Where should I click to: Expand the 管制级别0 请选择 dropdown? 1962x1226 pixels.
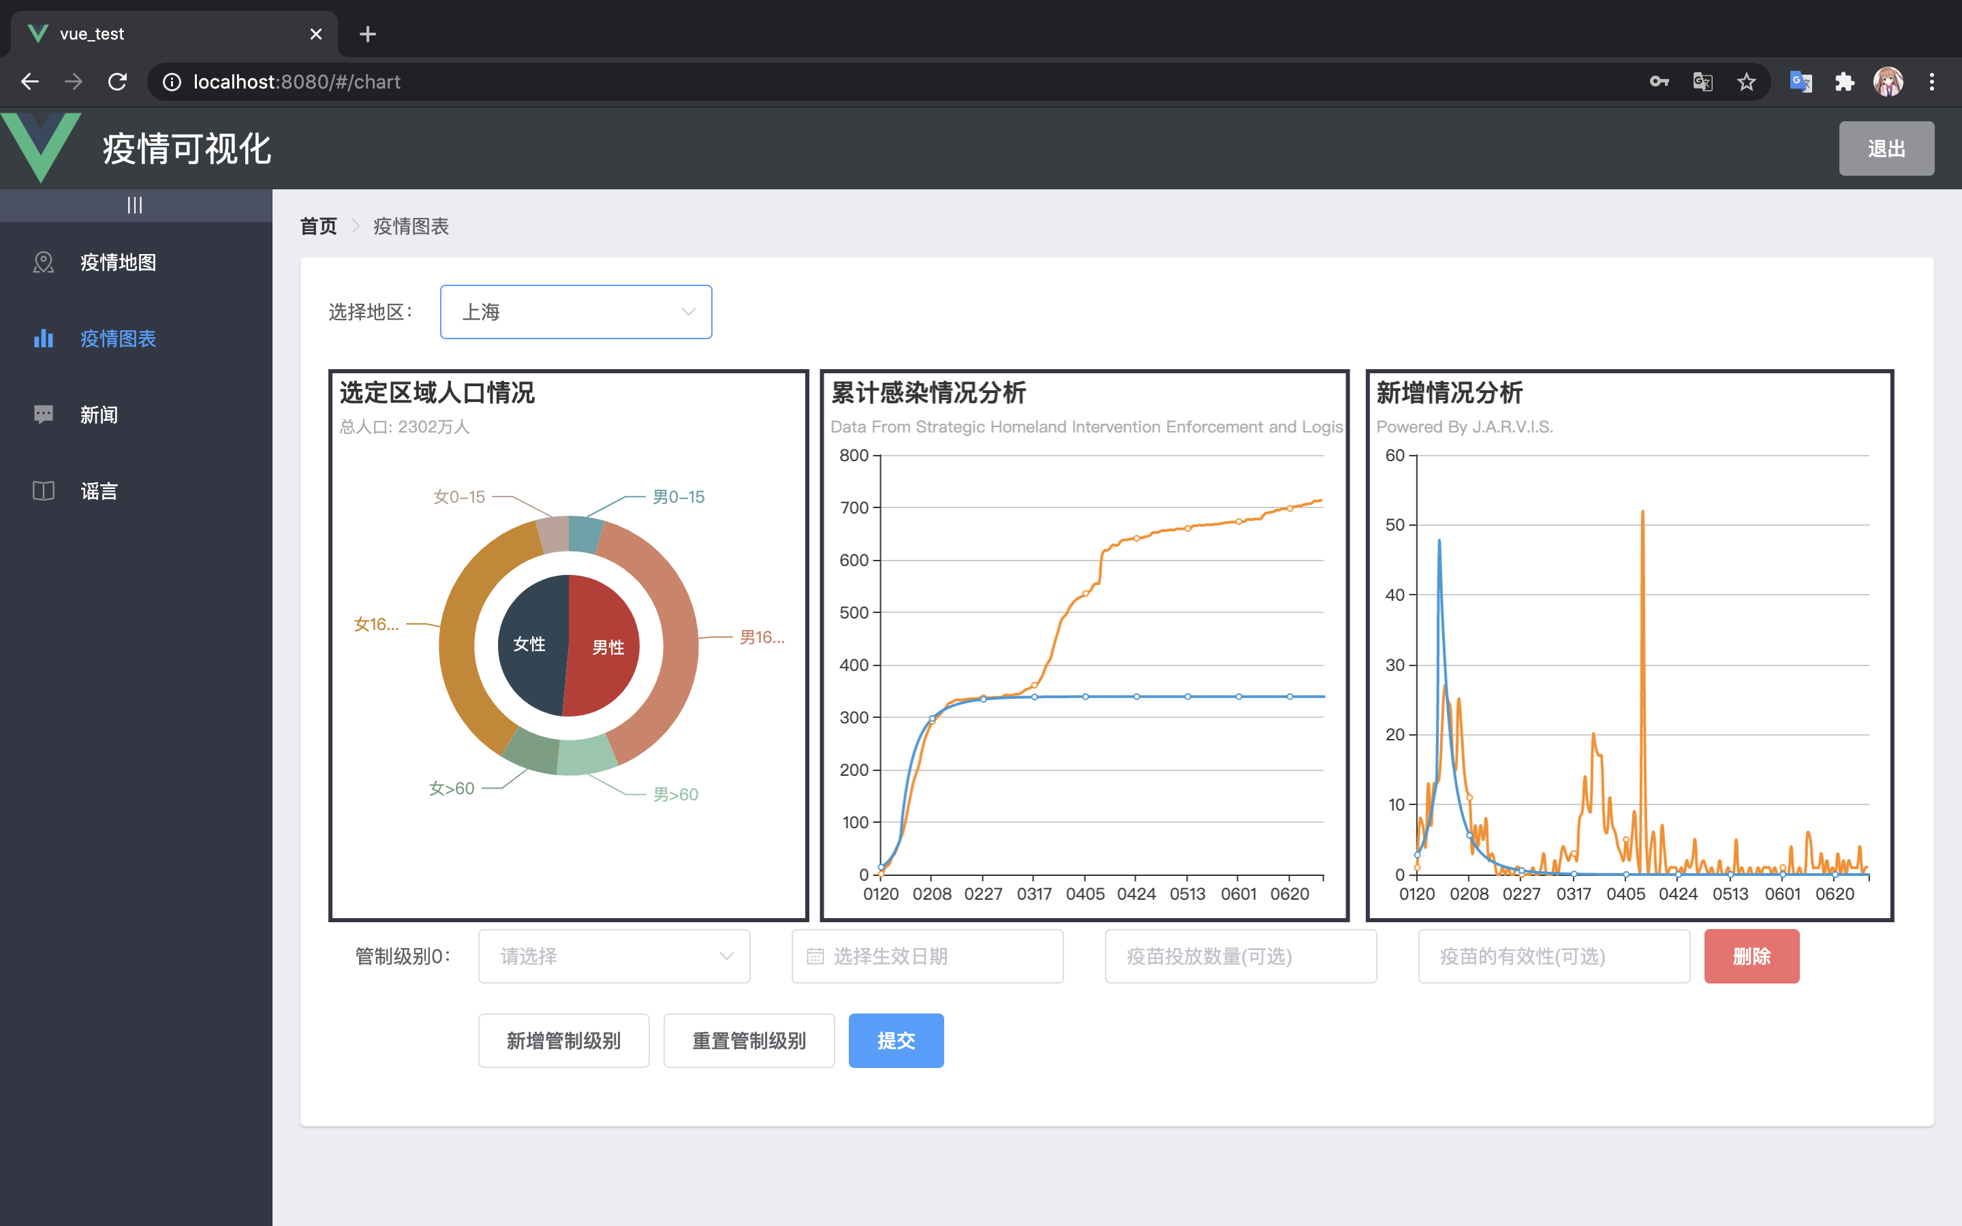point(614,956)
